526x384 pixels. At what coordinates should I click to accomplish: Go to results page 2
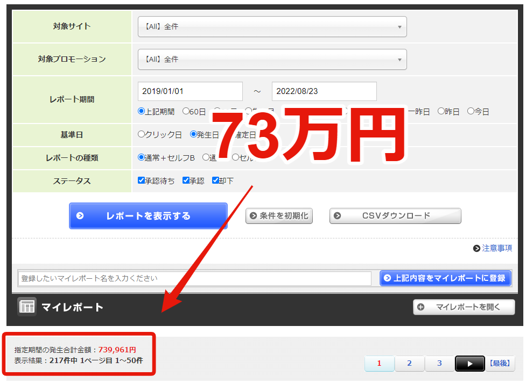click(409, 363)
